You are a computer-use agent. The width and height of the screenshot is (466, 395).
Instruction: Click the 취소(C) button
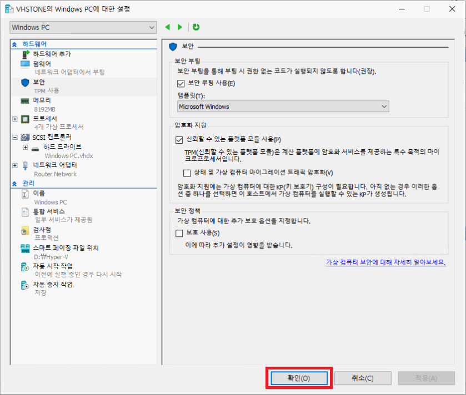pyautogui.click(x=363, y=378)
